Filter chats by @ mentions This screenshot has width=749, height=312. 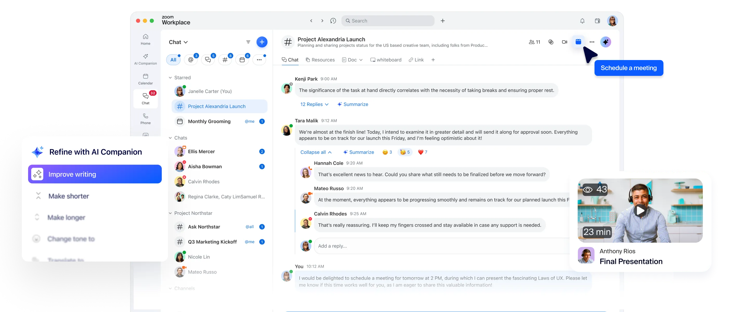pos(191,59)
